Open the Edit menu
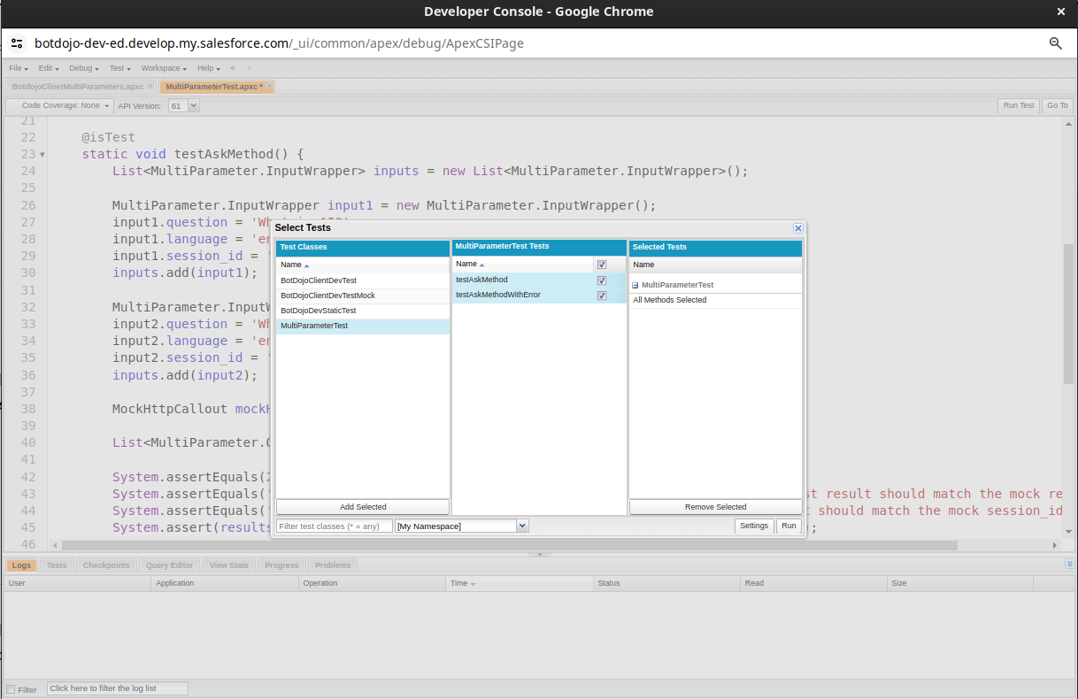 click(49, 68)
